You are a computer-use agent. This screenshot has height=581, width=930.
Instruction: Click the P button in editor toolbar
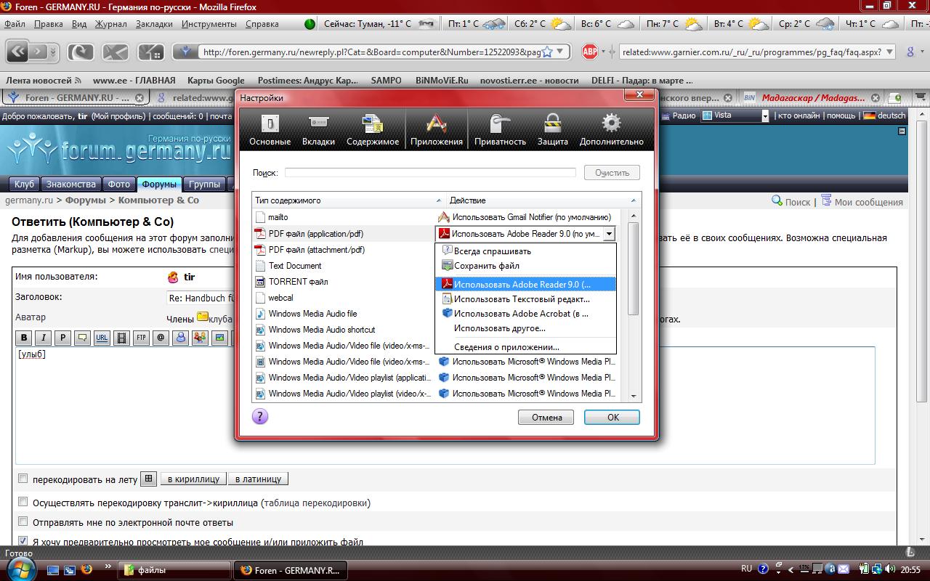point(63,338)
